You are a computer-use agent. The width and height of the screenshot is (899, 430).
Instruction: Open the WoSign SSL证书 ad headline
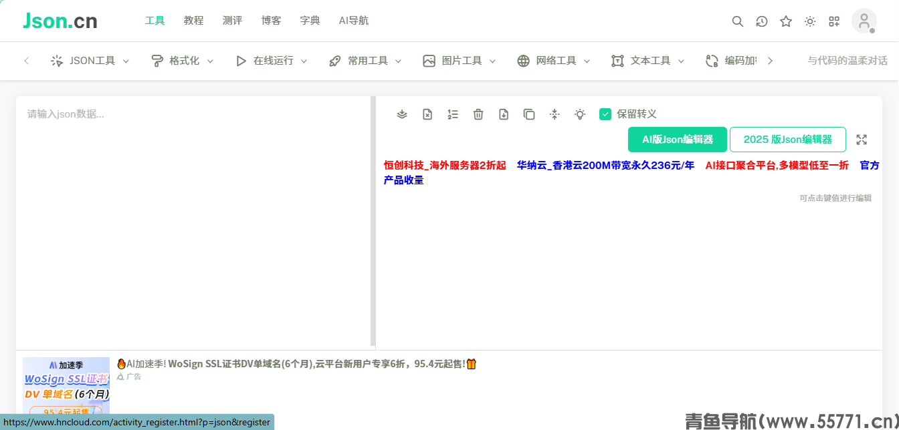pos(296,364)
